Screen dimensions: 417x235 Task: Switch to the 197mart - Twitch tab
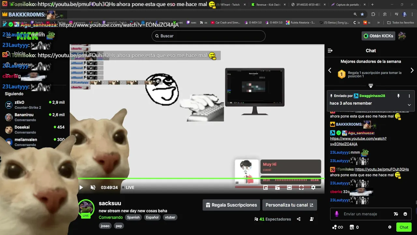pos(230,5)
